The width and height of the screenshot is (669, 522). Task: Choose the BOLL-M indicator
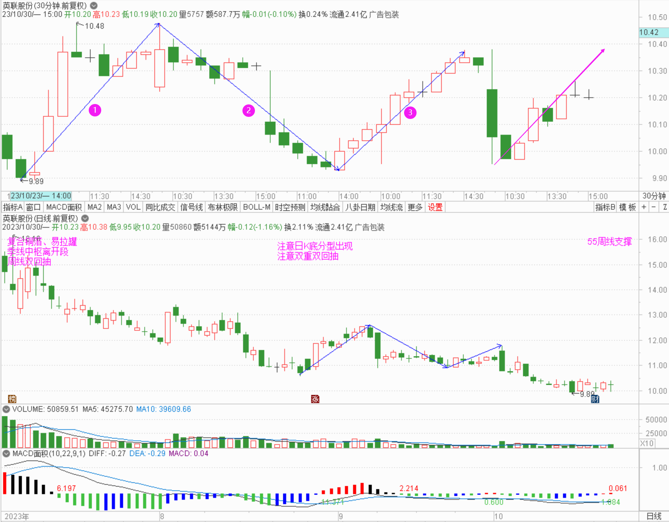(257, 207)
